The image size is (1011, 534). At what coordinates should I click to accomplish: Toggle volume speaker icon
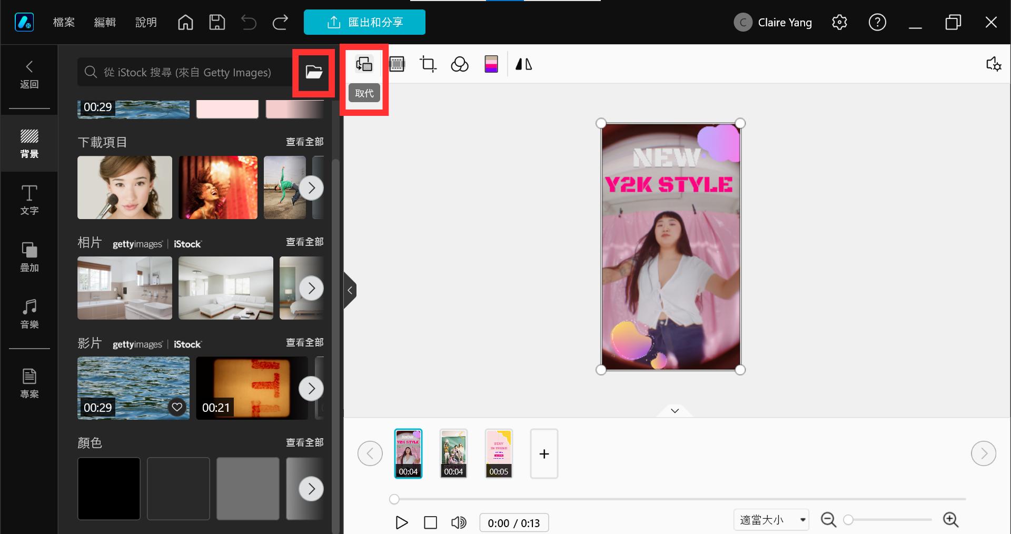(459, 522)
